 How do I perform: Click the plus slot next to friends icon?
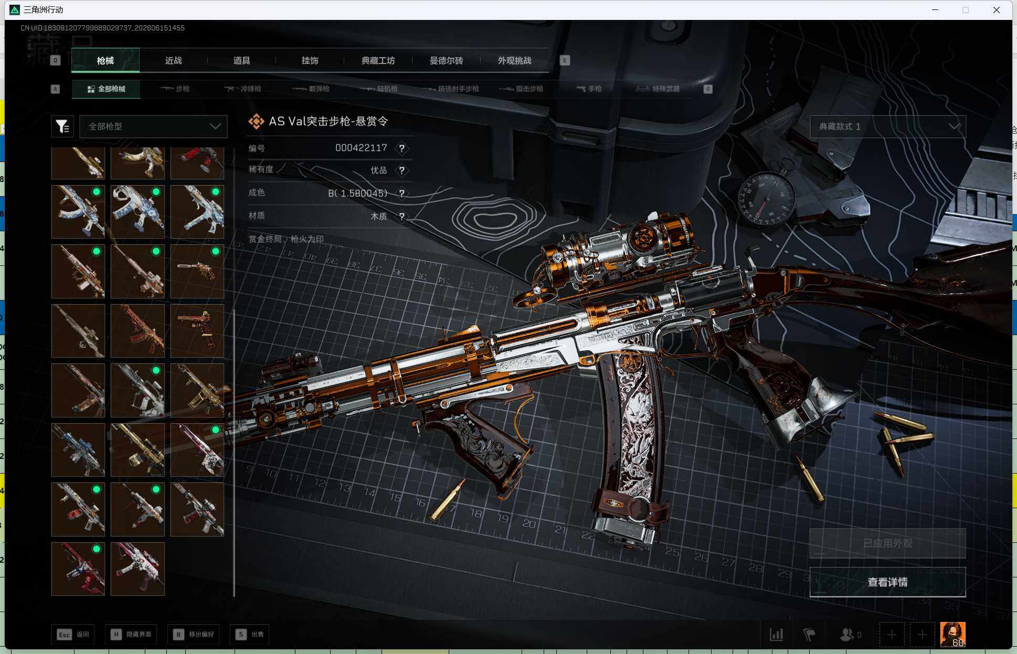pyautogui.click(x=892, y=635)
